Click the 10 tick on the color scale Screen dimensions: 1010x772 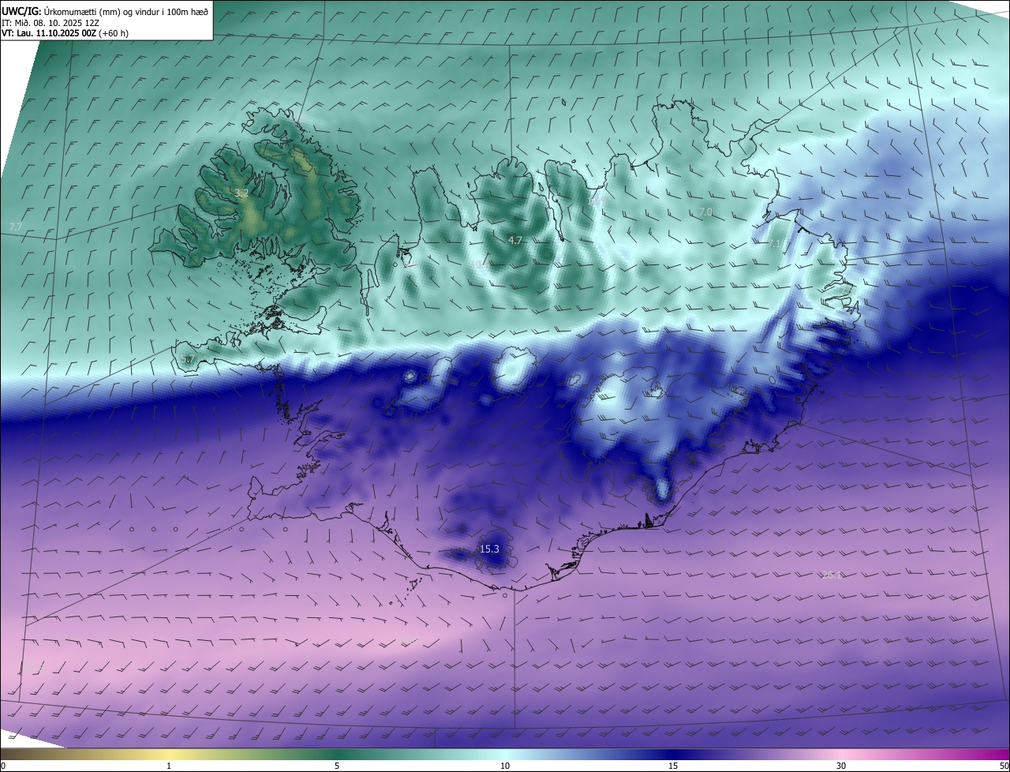click(x=505, y=766)
